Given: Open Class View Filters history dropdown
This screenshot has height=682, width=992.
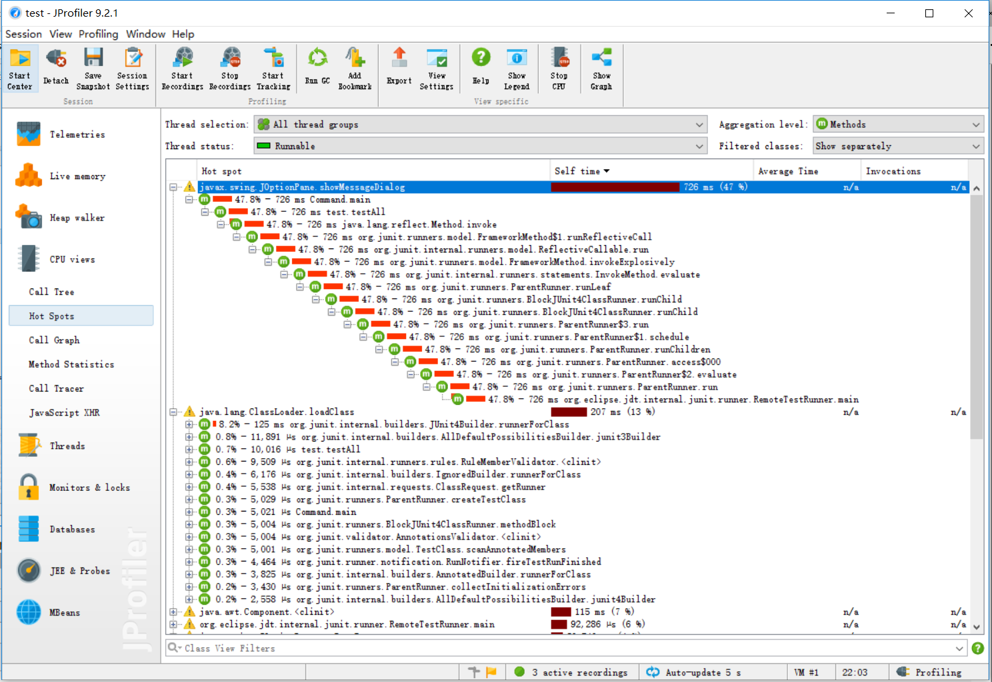Looking at the screenshot, I should (959, 648).
